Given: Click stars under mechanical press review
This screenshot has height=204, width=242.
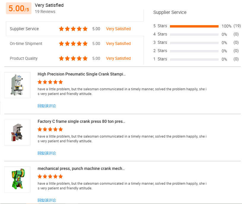Looking at the screenshot, I should pyautogui.click(x=50, y=176).
